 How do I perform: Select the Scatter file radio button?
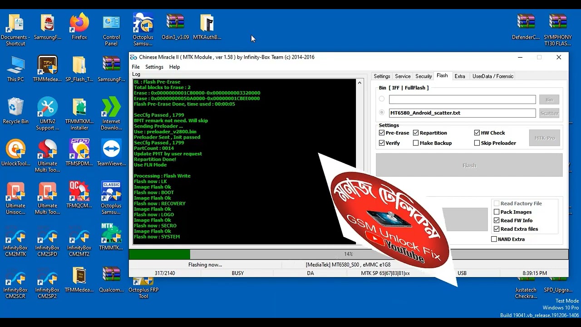tap(382, 113)
